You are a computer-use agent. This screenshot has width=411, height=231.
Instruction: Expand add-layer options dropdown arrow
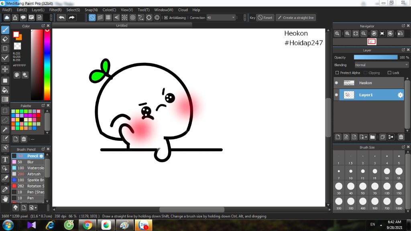(x=366, y=137)
